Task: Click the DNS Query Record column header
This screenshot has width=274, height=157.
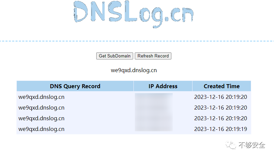Action: pyautogui.click(x=75, y=86)
